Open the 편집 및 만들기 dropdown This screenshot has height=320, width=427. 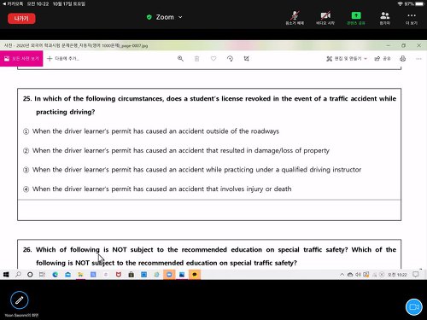347,59
